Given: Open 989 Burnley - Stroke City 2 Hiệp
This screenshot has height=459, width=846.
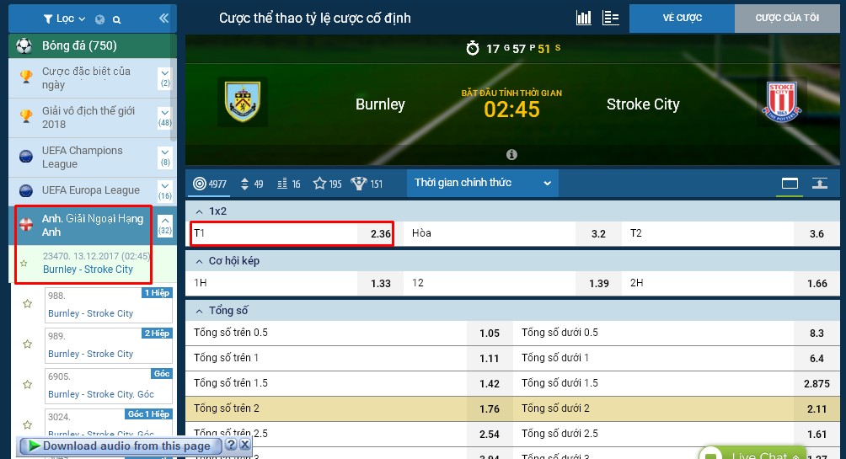Looking at the screenshot, I should [x=109, y=345].
